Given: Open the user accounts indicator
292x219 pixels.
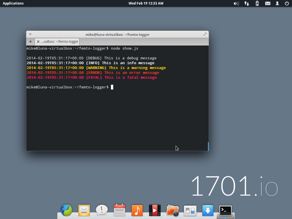Looking at the screenshot, I should [278, 3].
